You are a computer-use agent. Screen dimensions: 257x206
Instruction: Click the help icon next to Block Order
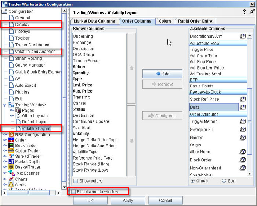coord(243,160)
